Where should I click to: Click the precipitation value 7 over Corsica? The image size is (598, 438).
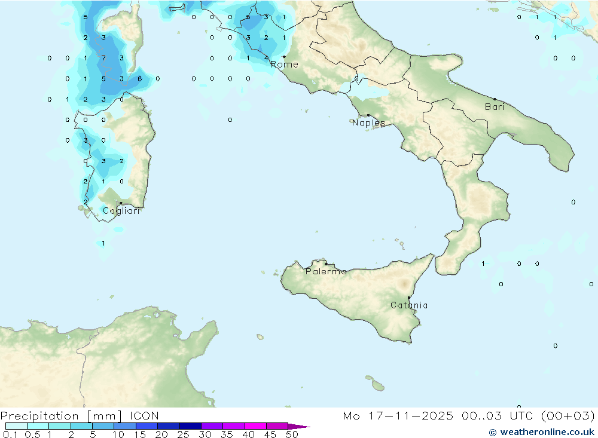click(x=103, y=59)
